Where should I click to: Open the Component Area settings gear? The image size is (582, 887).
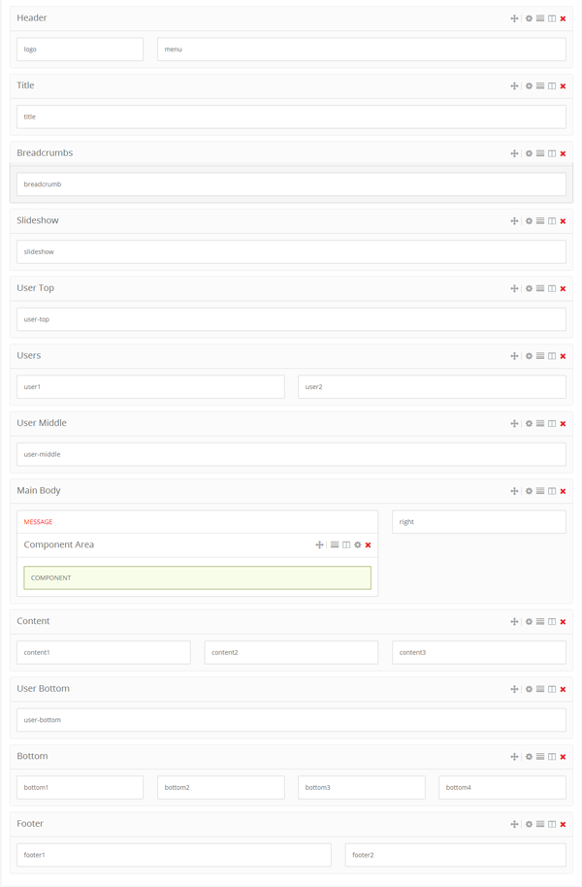click(358, 544)
